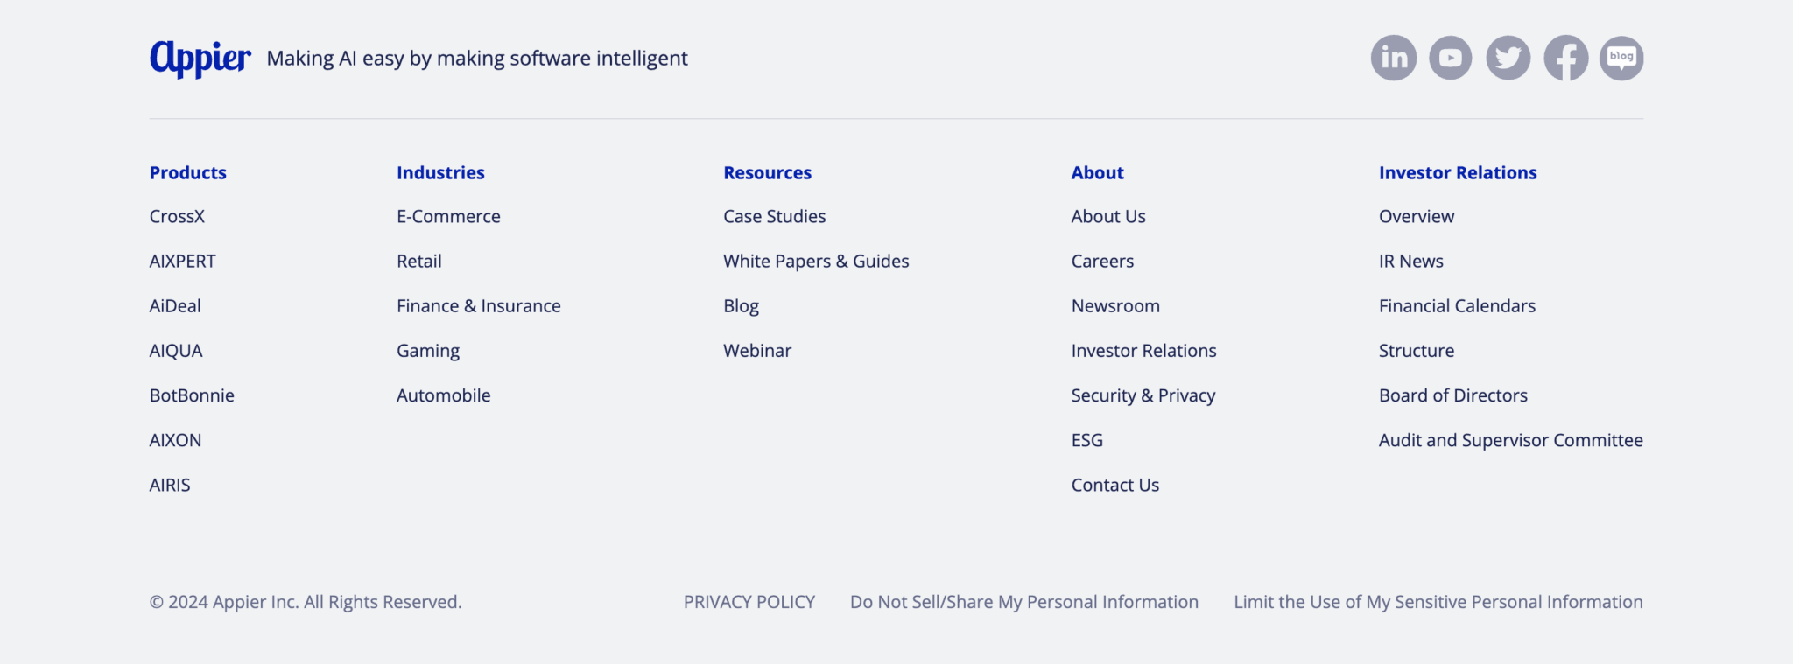Go to the Webinar resources page
Viewport: 1793px width, 664px height.
pyautogui.click(x=757, y=351)
